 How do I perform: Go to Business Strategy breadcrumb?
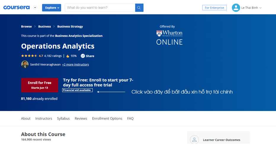(x=70, y=27)
